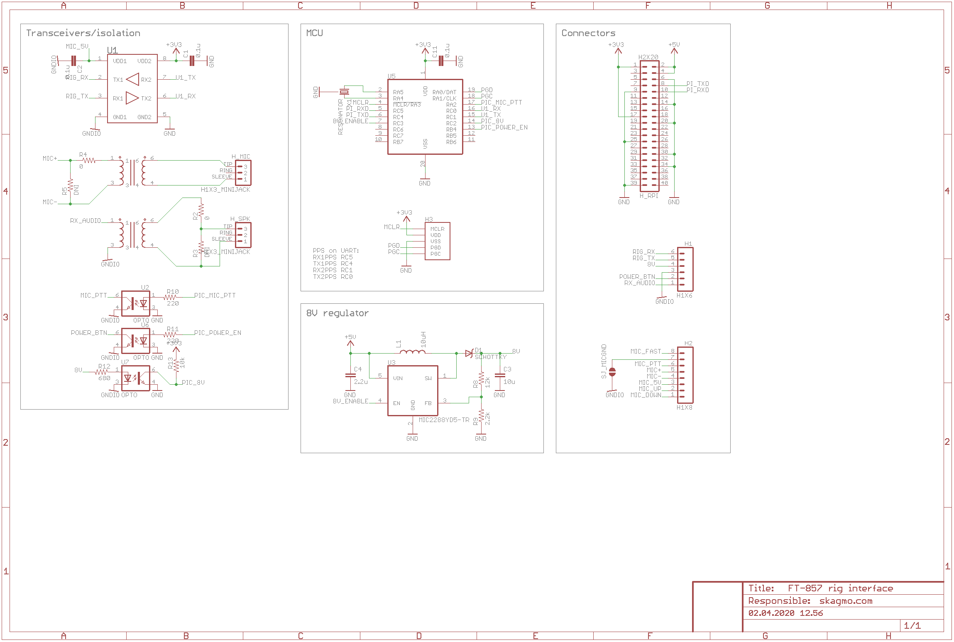Image resolution: width=954 pixels, height=642 pixels.
Task: Select the H_MIC minijack connector
Action: (x=243, y=173)
